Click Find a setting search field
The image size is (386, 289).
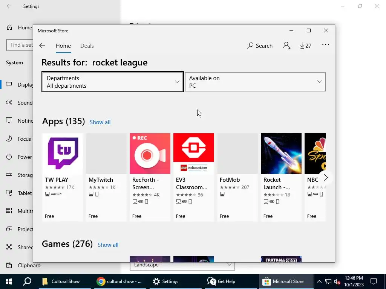[20, 45]
